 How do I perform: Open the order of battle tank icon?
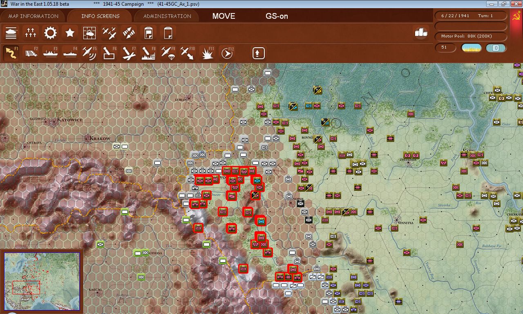[x=11, y=33]
